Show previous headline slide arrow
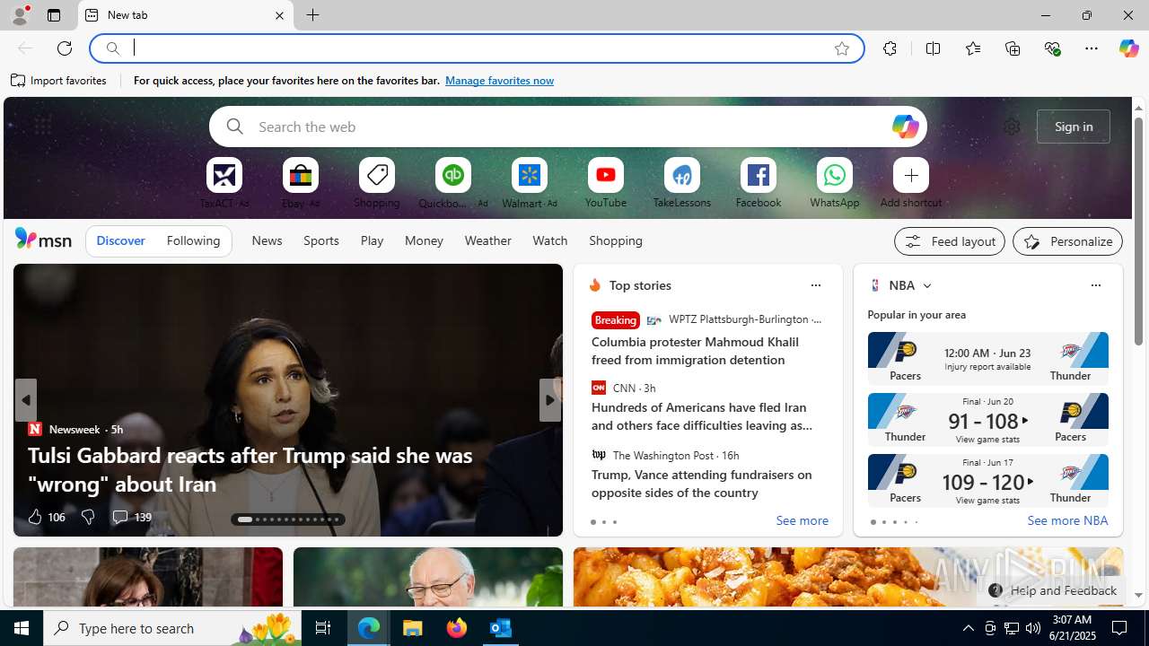 (25, 400)
